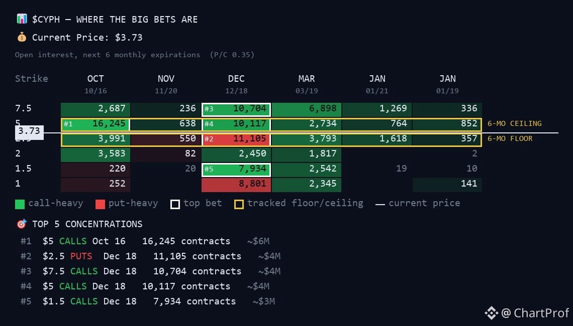Click the money bag icon near Current Price
This screenshot has height=326, width=573.
point(22,37)
